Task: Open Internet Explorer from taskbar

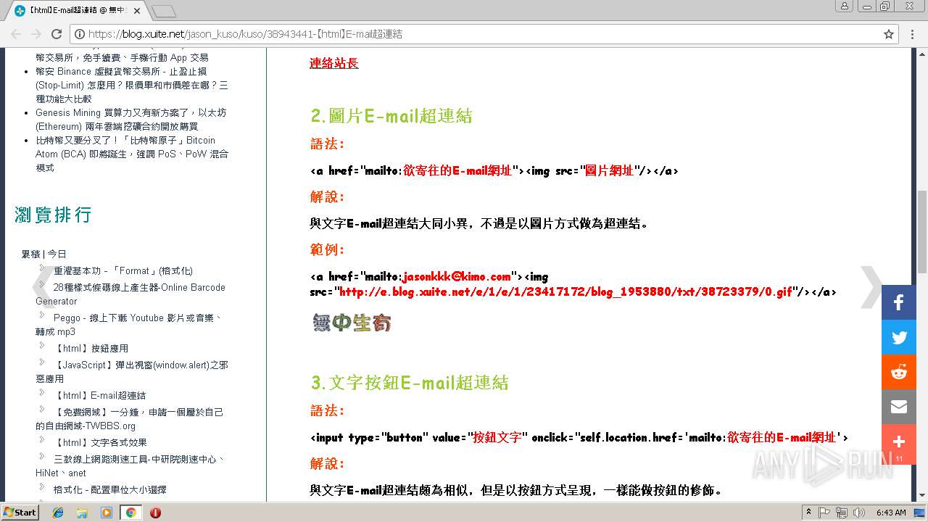Action: (58, 513)
